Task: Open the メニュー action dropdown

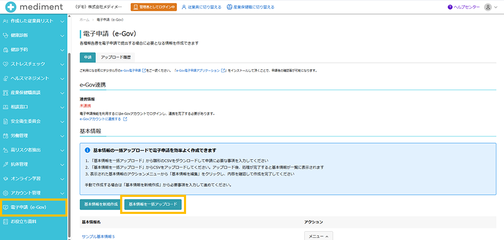Action: point(318,236)
